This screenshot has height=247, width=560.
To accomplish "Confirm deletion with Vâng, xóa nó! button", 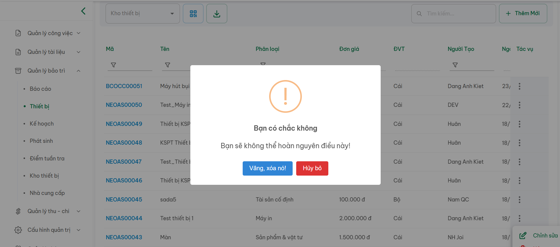I will [x=267, y=168].
